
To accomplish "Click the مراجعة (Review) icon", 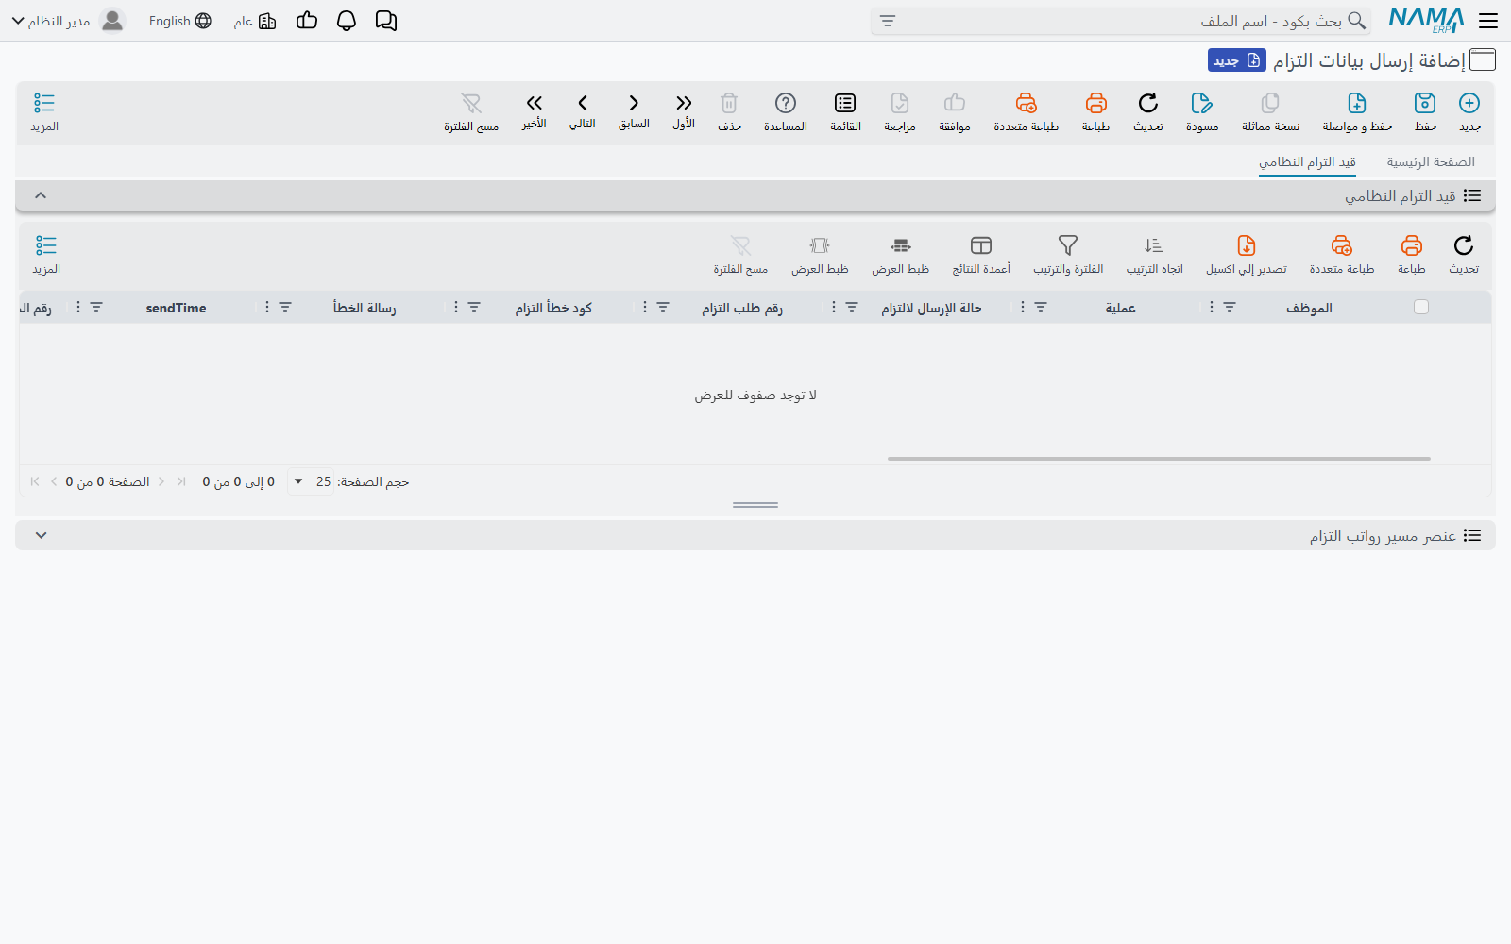I will tap(900, 103).
